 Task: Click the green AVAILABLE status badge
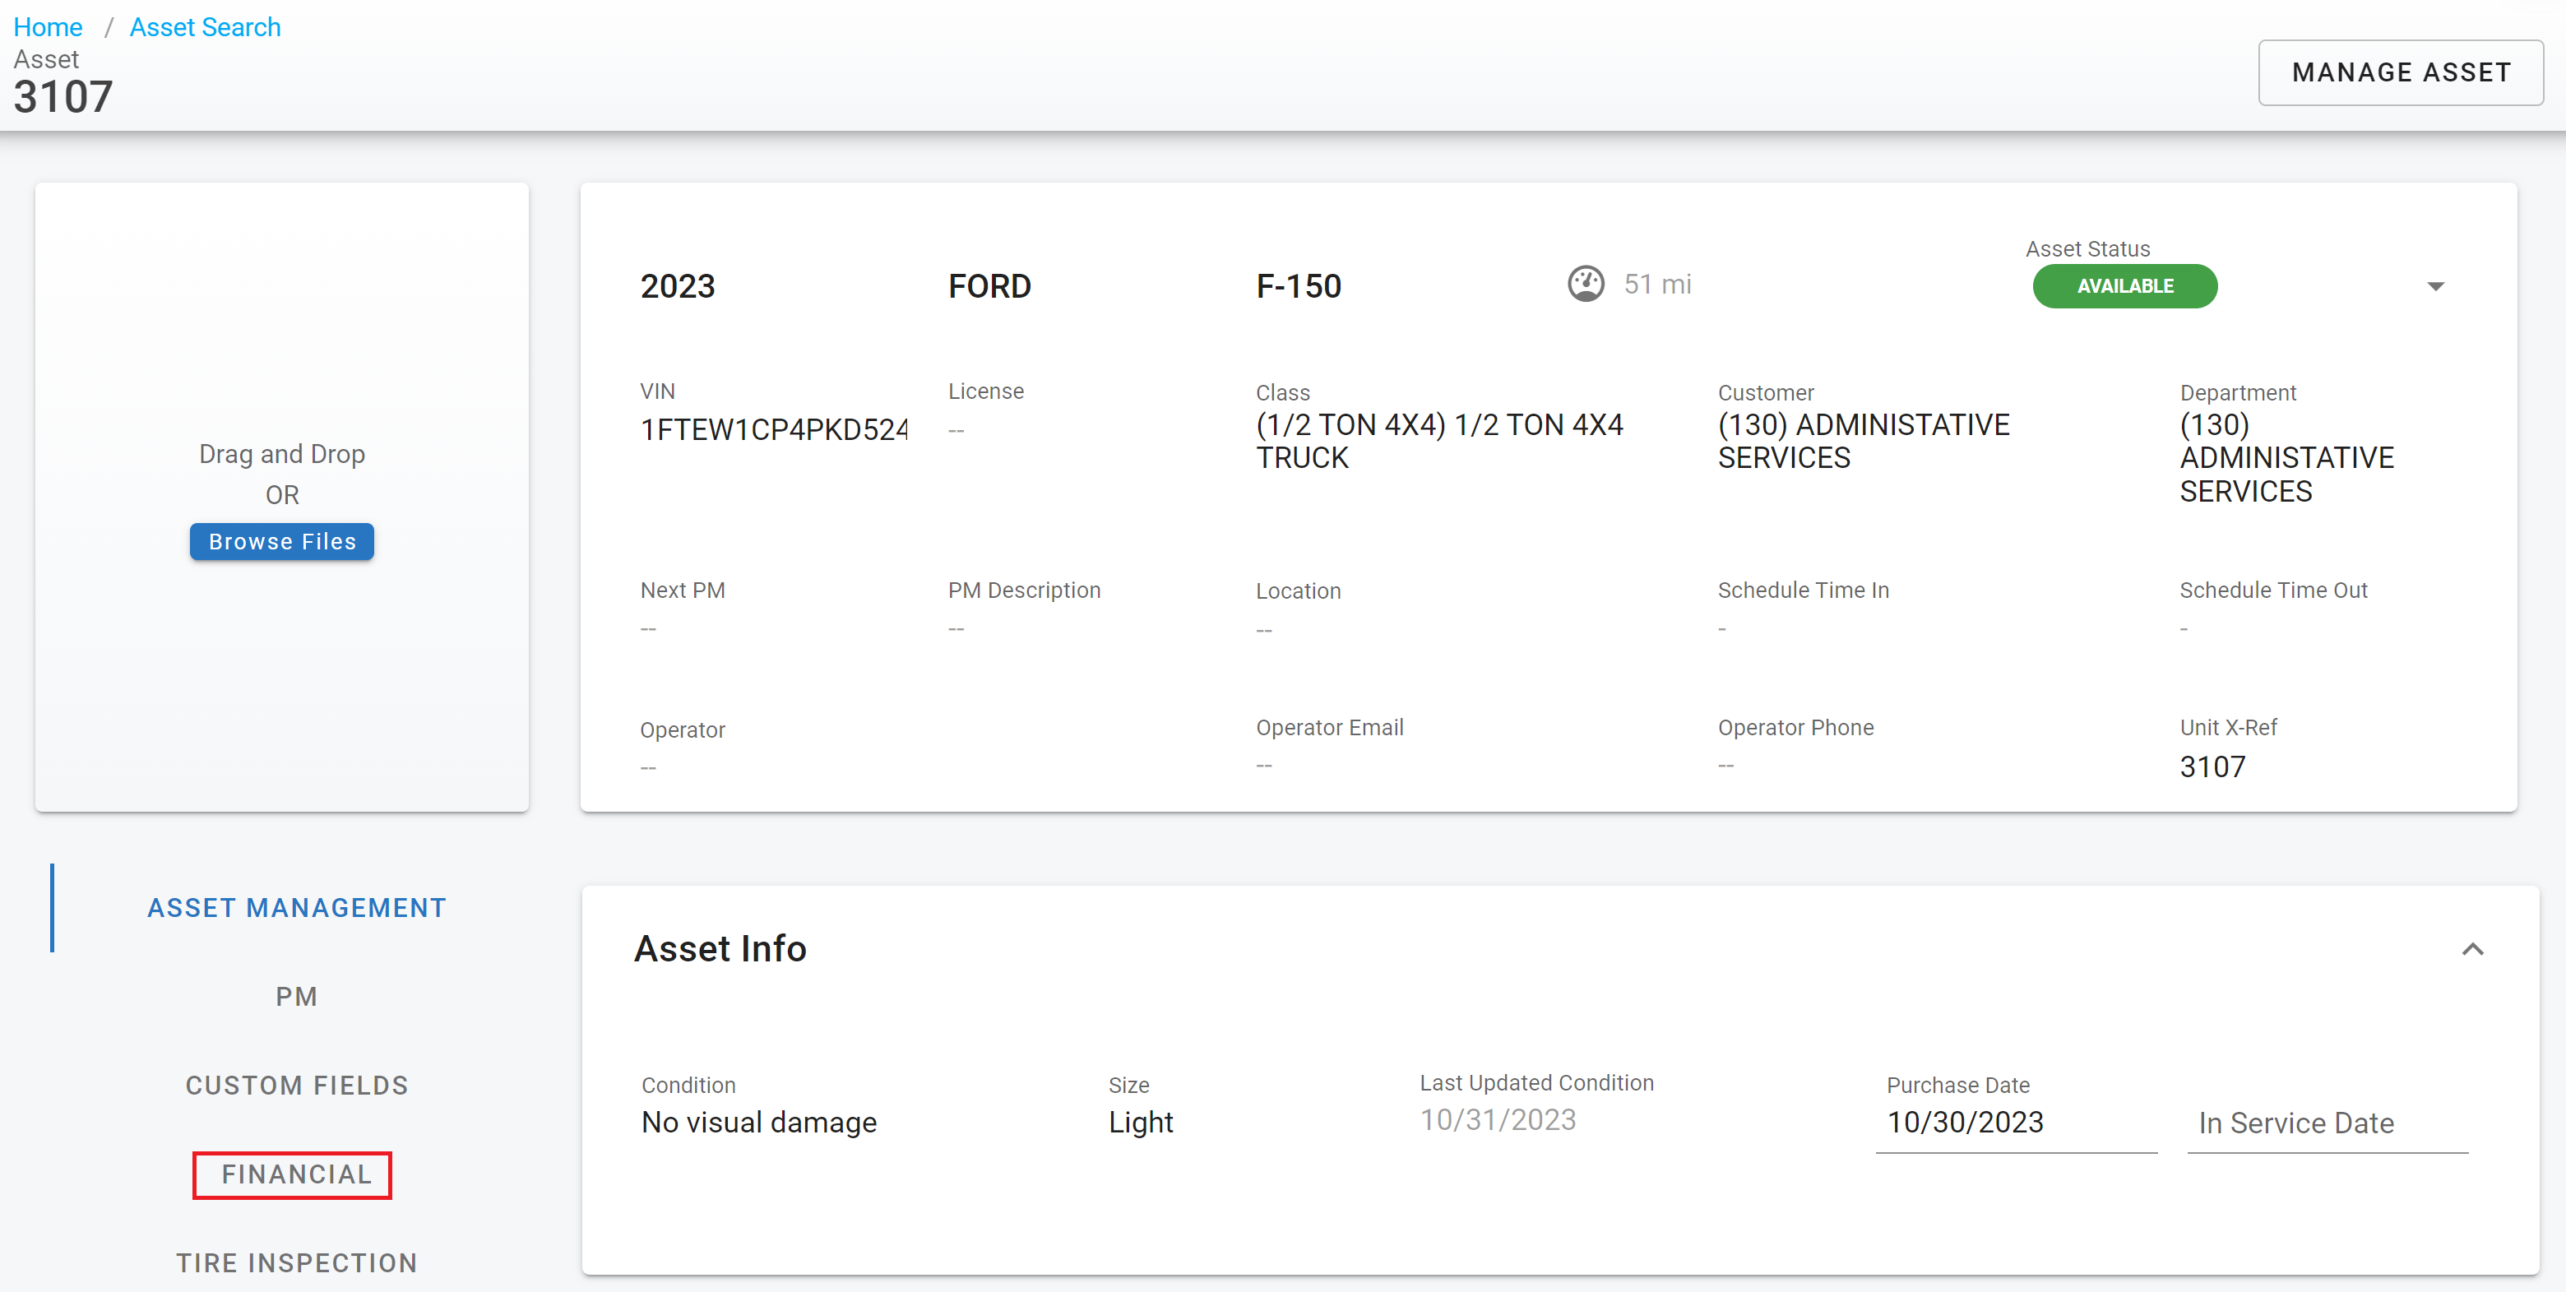(2124, 287)
